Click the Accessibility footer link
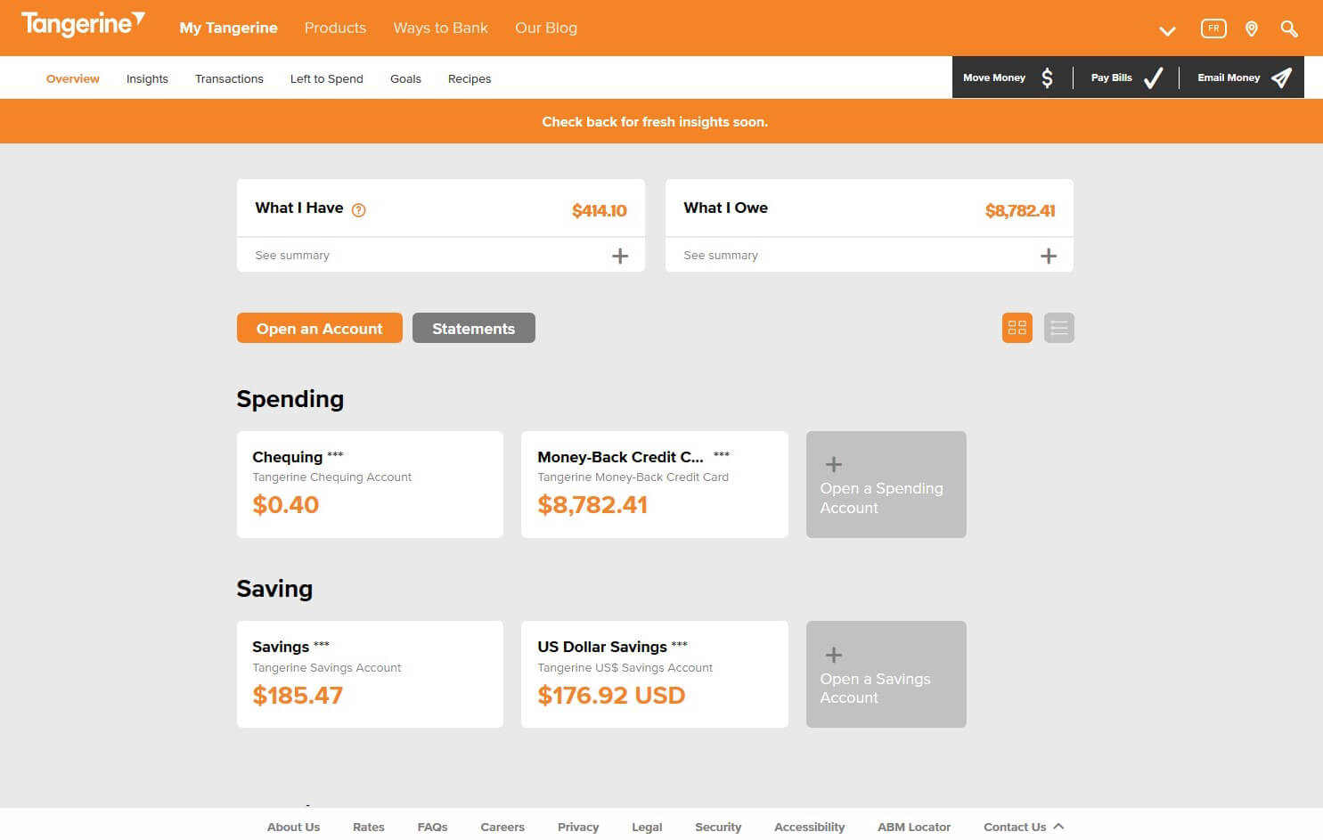Screen dimensions: 1323x840 click(x=809, y=827)
